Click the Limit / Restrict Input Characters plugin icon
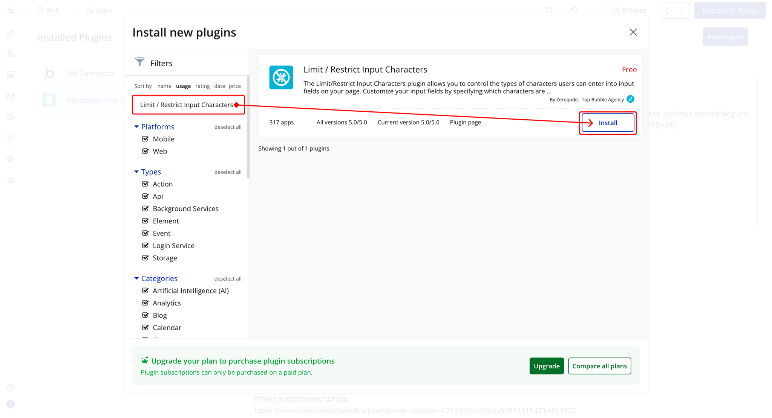 pyautogui.click(x=281, y=78)
